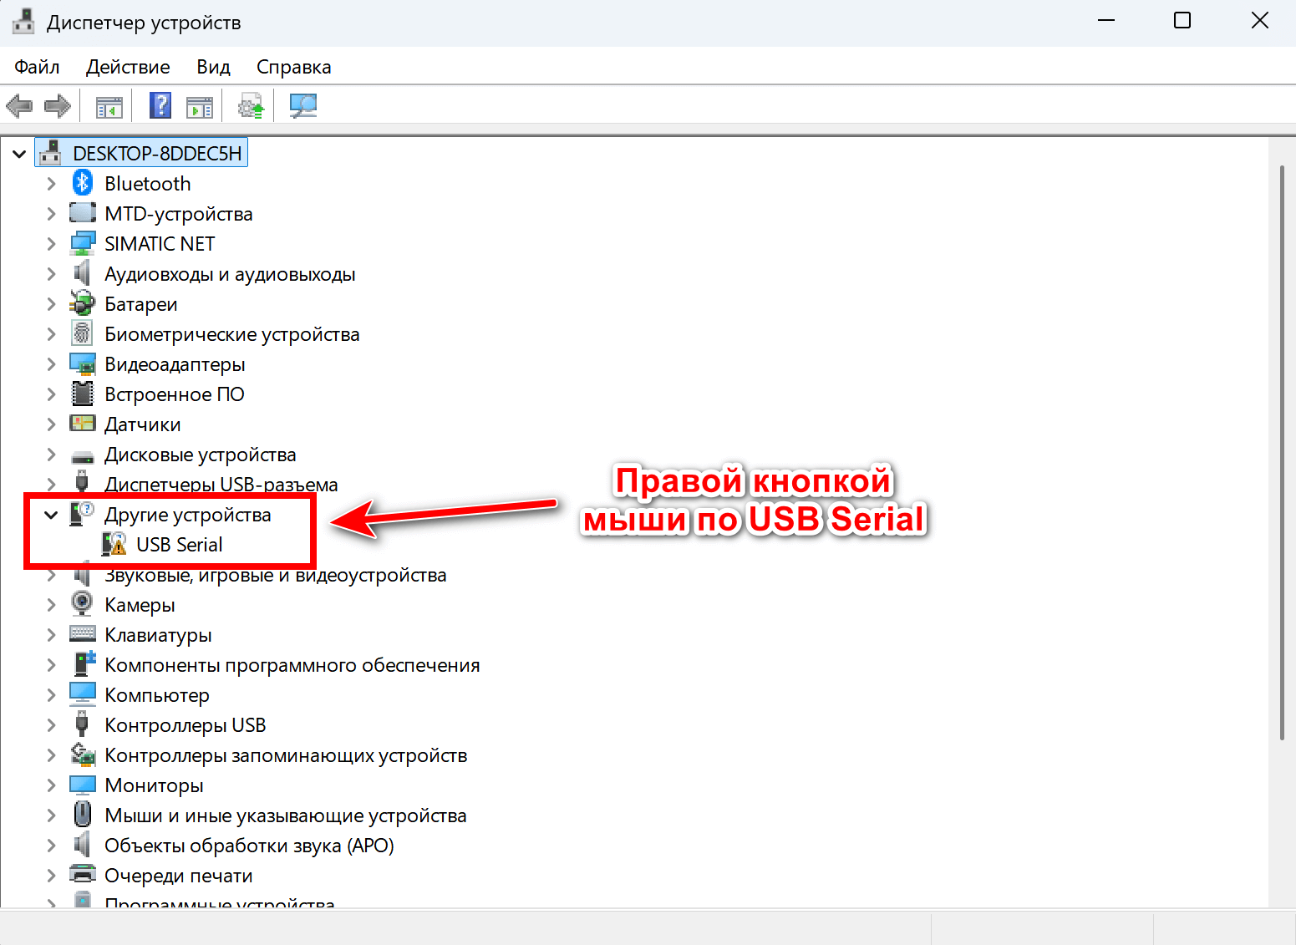Click the Forward navigation arrow icon
This screenshot has height=945, width=1296.
coord(57,105)
